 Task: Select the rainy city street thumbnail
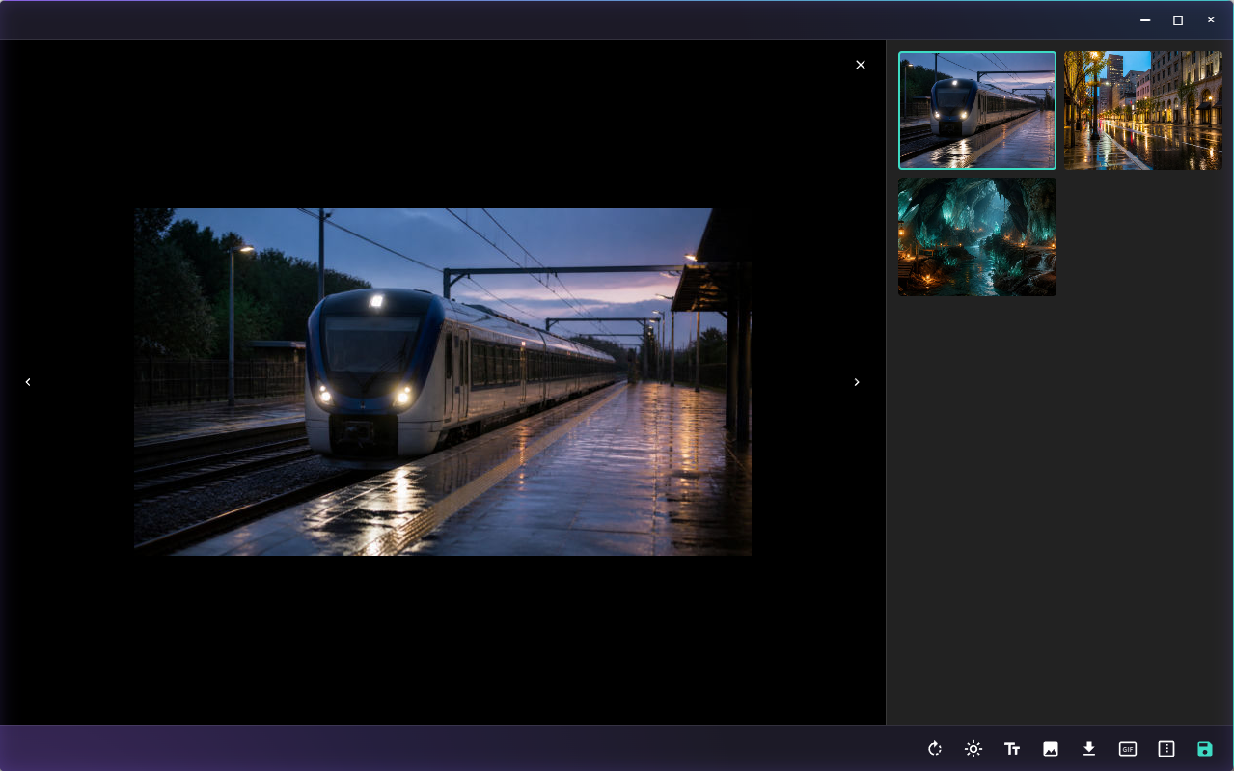[x=1143, y=110]
